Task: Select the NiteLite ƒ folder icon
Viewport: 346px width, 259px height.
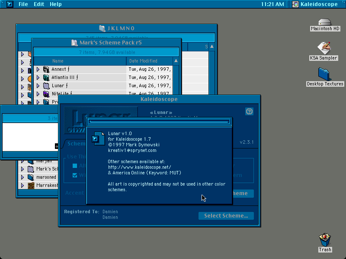Action: (46, 94)
